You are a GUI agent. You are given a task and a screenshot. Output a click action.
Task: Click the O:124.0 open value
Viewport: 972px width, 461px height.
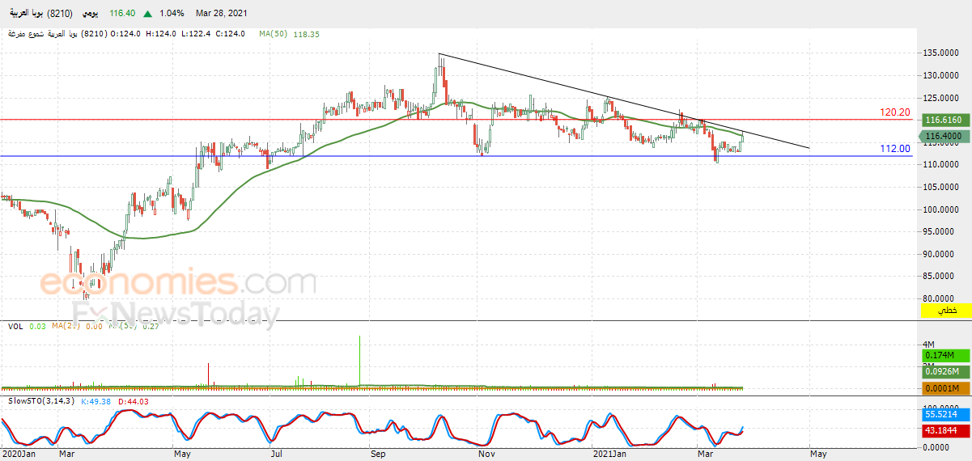(x=126, y=34)
